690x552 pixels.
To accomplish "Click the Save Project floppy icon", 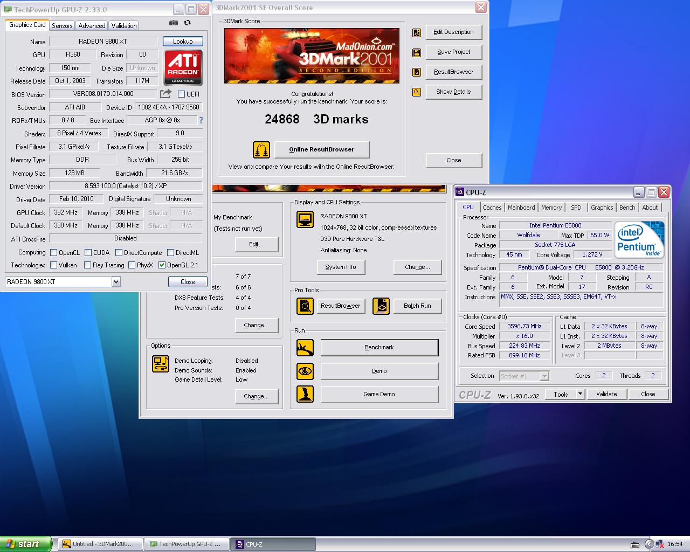I will tap(417, 52).
